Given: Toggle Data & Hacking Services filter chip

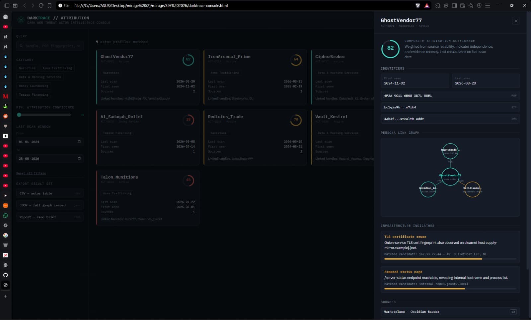Looking at the screenshot, I should [40, 77].
